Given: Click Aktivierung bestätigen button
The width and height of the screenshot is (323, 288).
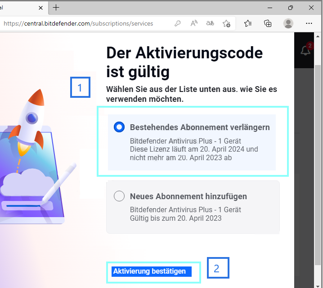Looking at the screenshot, I should click(x=152, y=271).
